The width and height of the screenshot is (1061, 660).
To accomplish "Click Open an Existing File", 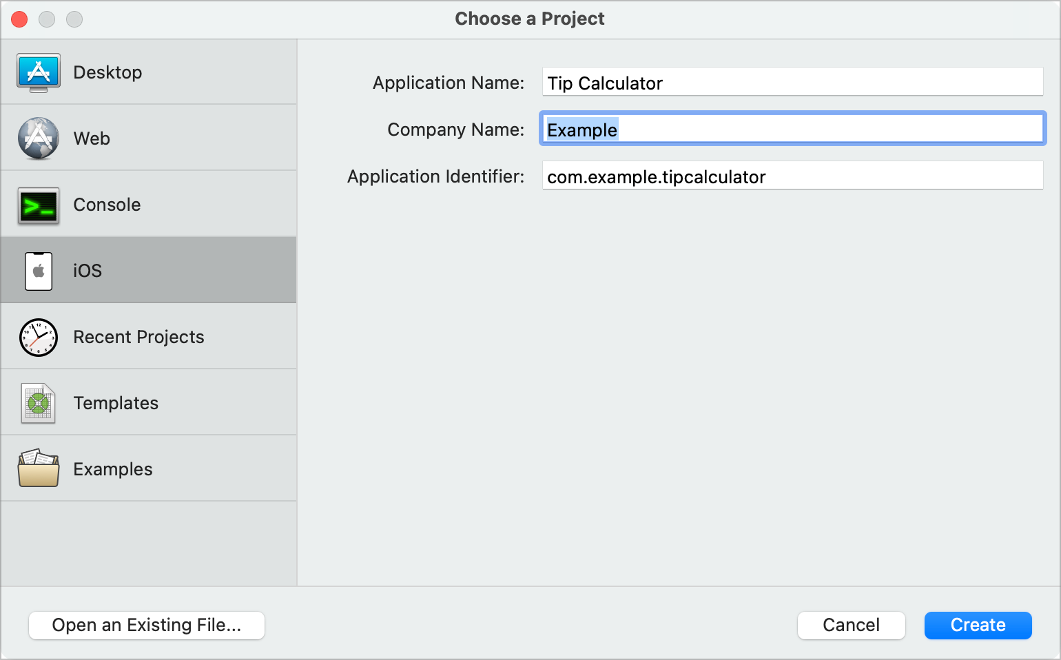I will [x=146, y=625].
